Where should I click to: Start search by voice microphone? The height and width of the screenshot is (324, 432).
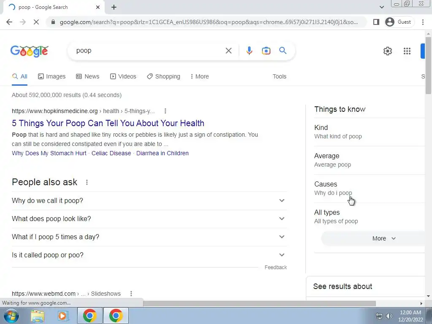pos(249,51)
